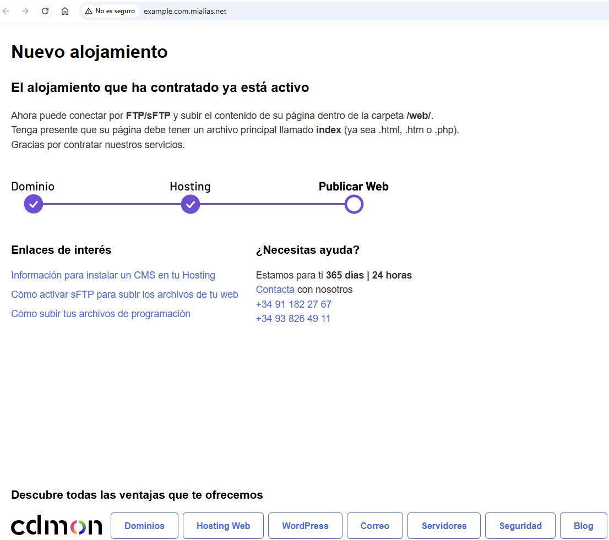Click the Dominio step checkmark circle
The height and width of the screenshot is (540, 609).
click(34, 204)
